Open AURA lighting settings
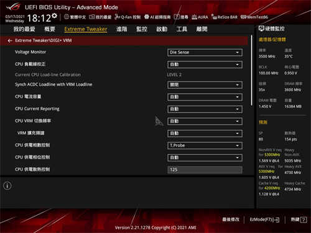The height and width of the screenshot is (233, 311). click(200, 17)
